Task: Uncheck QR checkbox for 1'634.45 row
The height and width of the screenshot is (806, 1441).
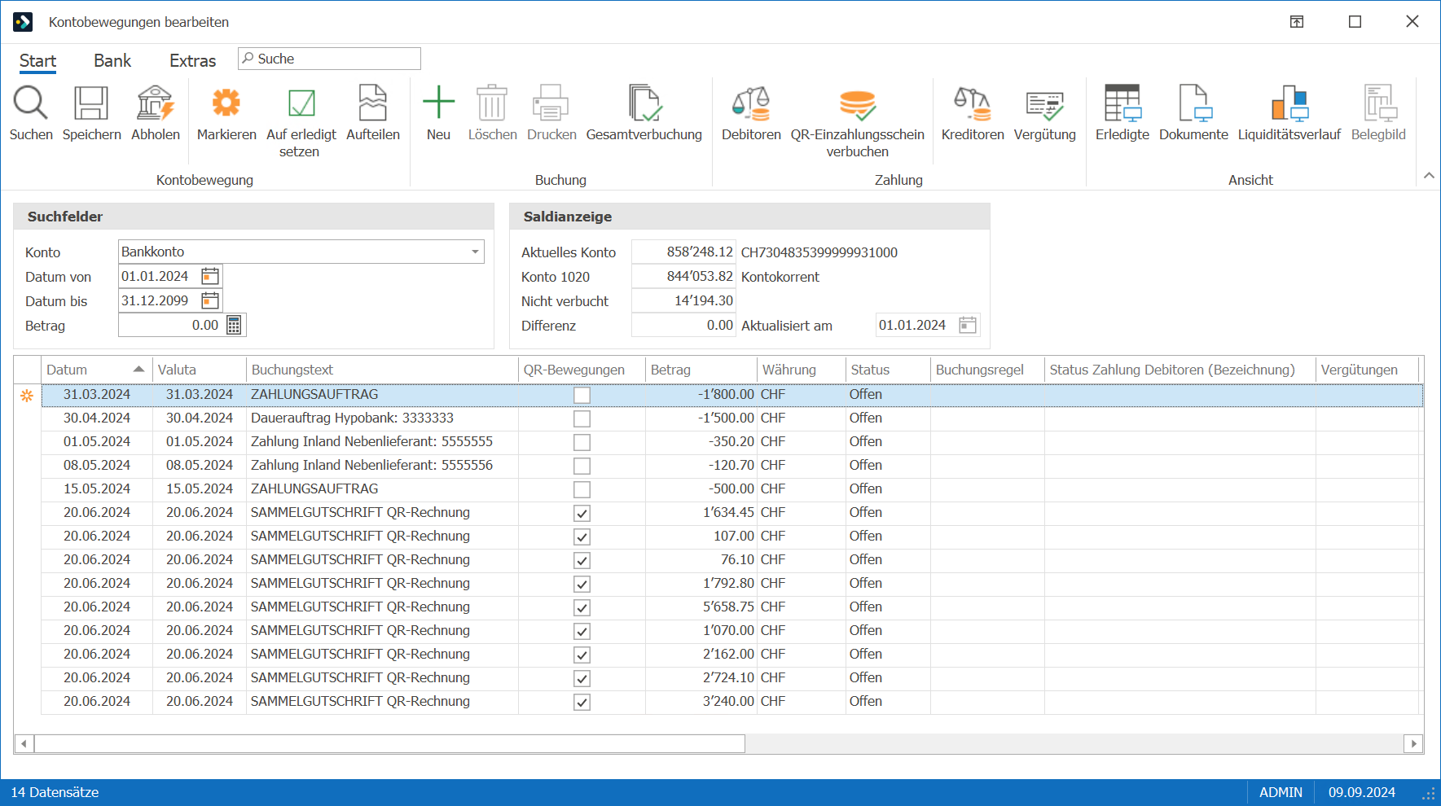Action: [x=582, y=513]
